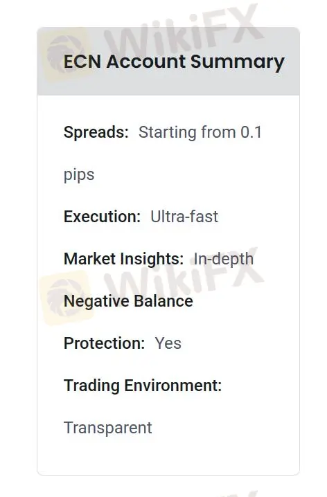
Task: Click the Starting from 0.1 value text
Action: pos(200,132)
